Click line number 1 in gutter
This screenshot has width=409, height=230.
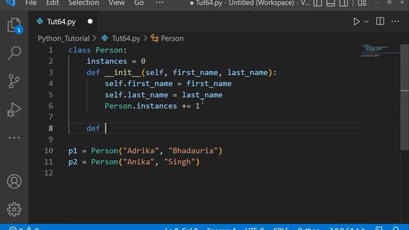[x=50, y=50]
